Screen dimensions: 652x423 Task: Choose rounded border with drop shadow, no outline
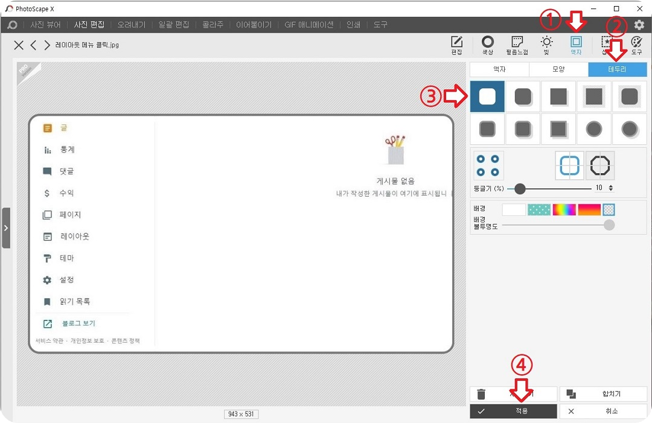(x=523, y=97)
